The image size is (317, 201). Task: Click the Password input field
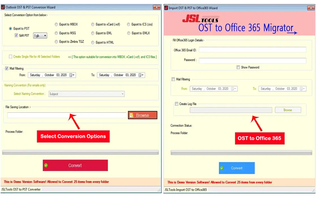click(252, 61)
